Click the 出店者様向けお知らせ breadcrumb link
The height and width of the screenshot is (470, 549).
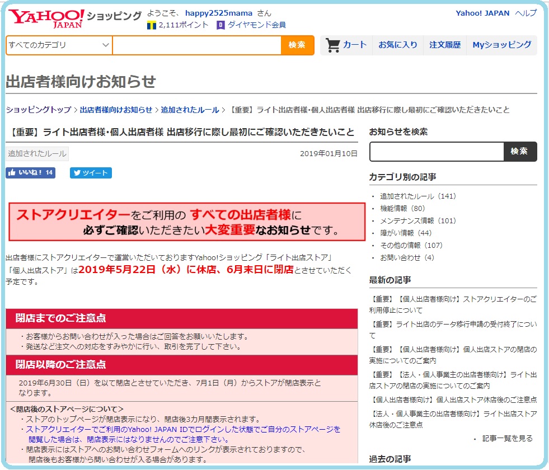coord(116,110)
